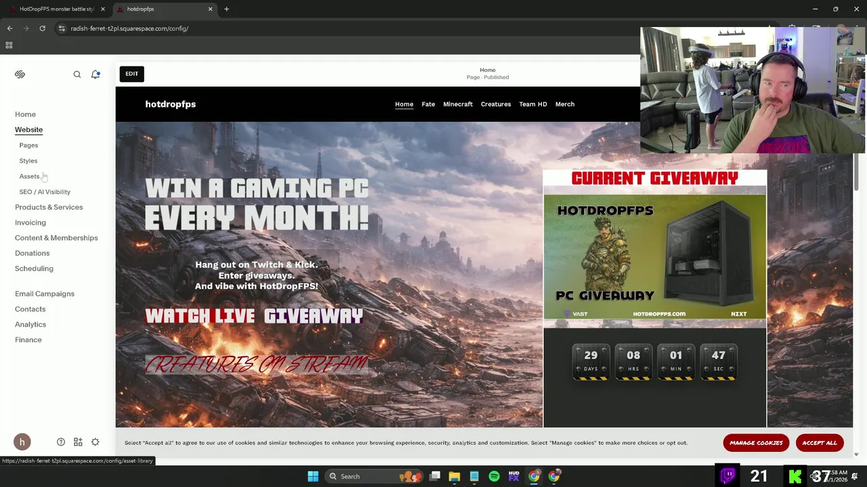Open Team HD in the site navigation
867x487 pixels.
coord(533,104)
